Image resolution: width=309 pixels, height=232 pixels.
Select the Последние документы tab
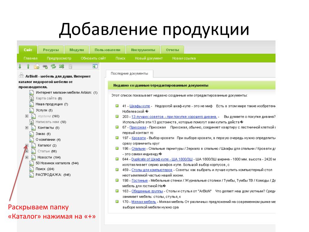129,73
